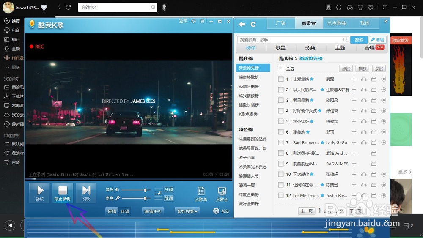Go back with the left arrow in song panel

[x=242, y=24]
